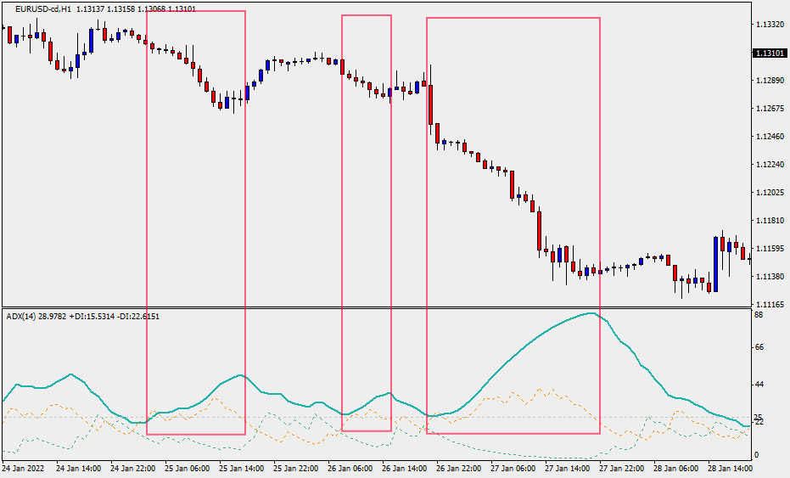
Task: Click the 26 Jan 06:00 time label
Action: point(350,468)
